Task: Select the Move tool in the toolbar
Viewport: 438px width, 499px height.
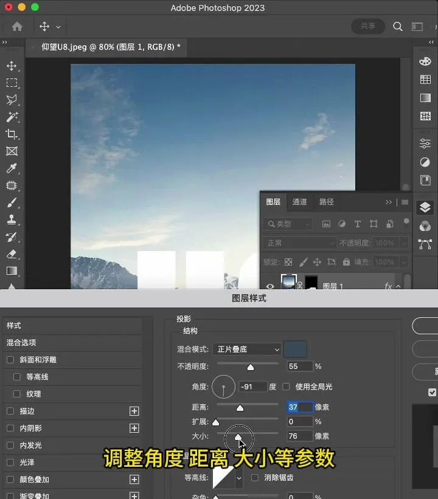Action: click(x=12, y=66)
